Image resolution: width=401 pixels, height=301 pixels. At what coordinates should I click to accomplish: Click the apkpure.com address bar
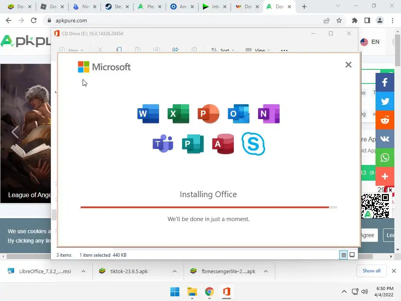click(184, 20)
